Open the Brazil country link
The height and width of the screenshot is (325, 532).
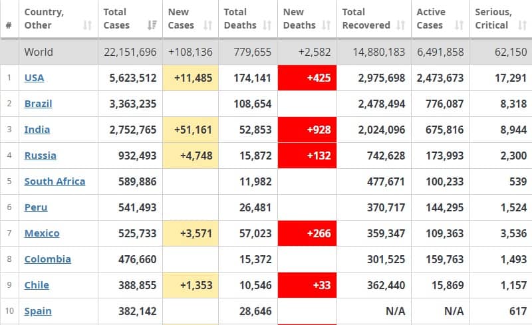coord(39,104)
